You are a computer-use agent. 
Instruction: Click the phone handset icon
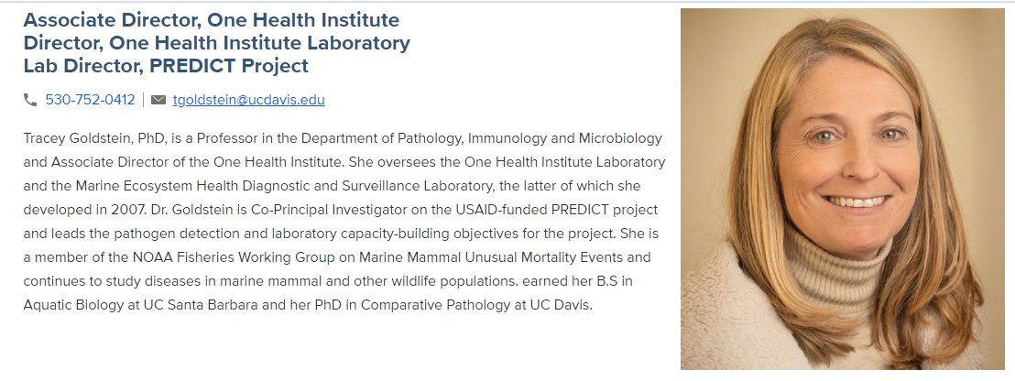tap(30, 100)
